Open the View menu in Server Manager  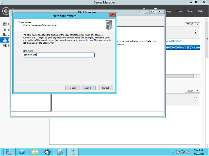190,11
